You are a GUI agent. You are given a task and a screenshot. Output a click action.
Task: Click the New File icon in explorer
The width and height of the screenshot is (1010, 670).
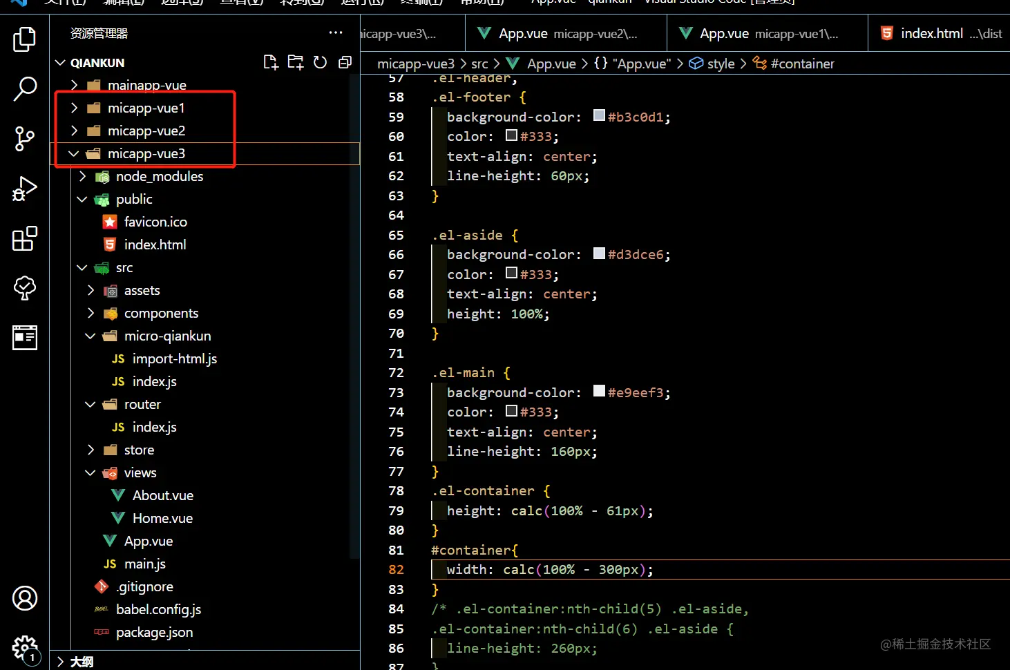click(271, 63)
